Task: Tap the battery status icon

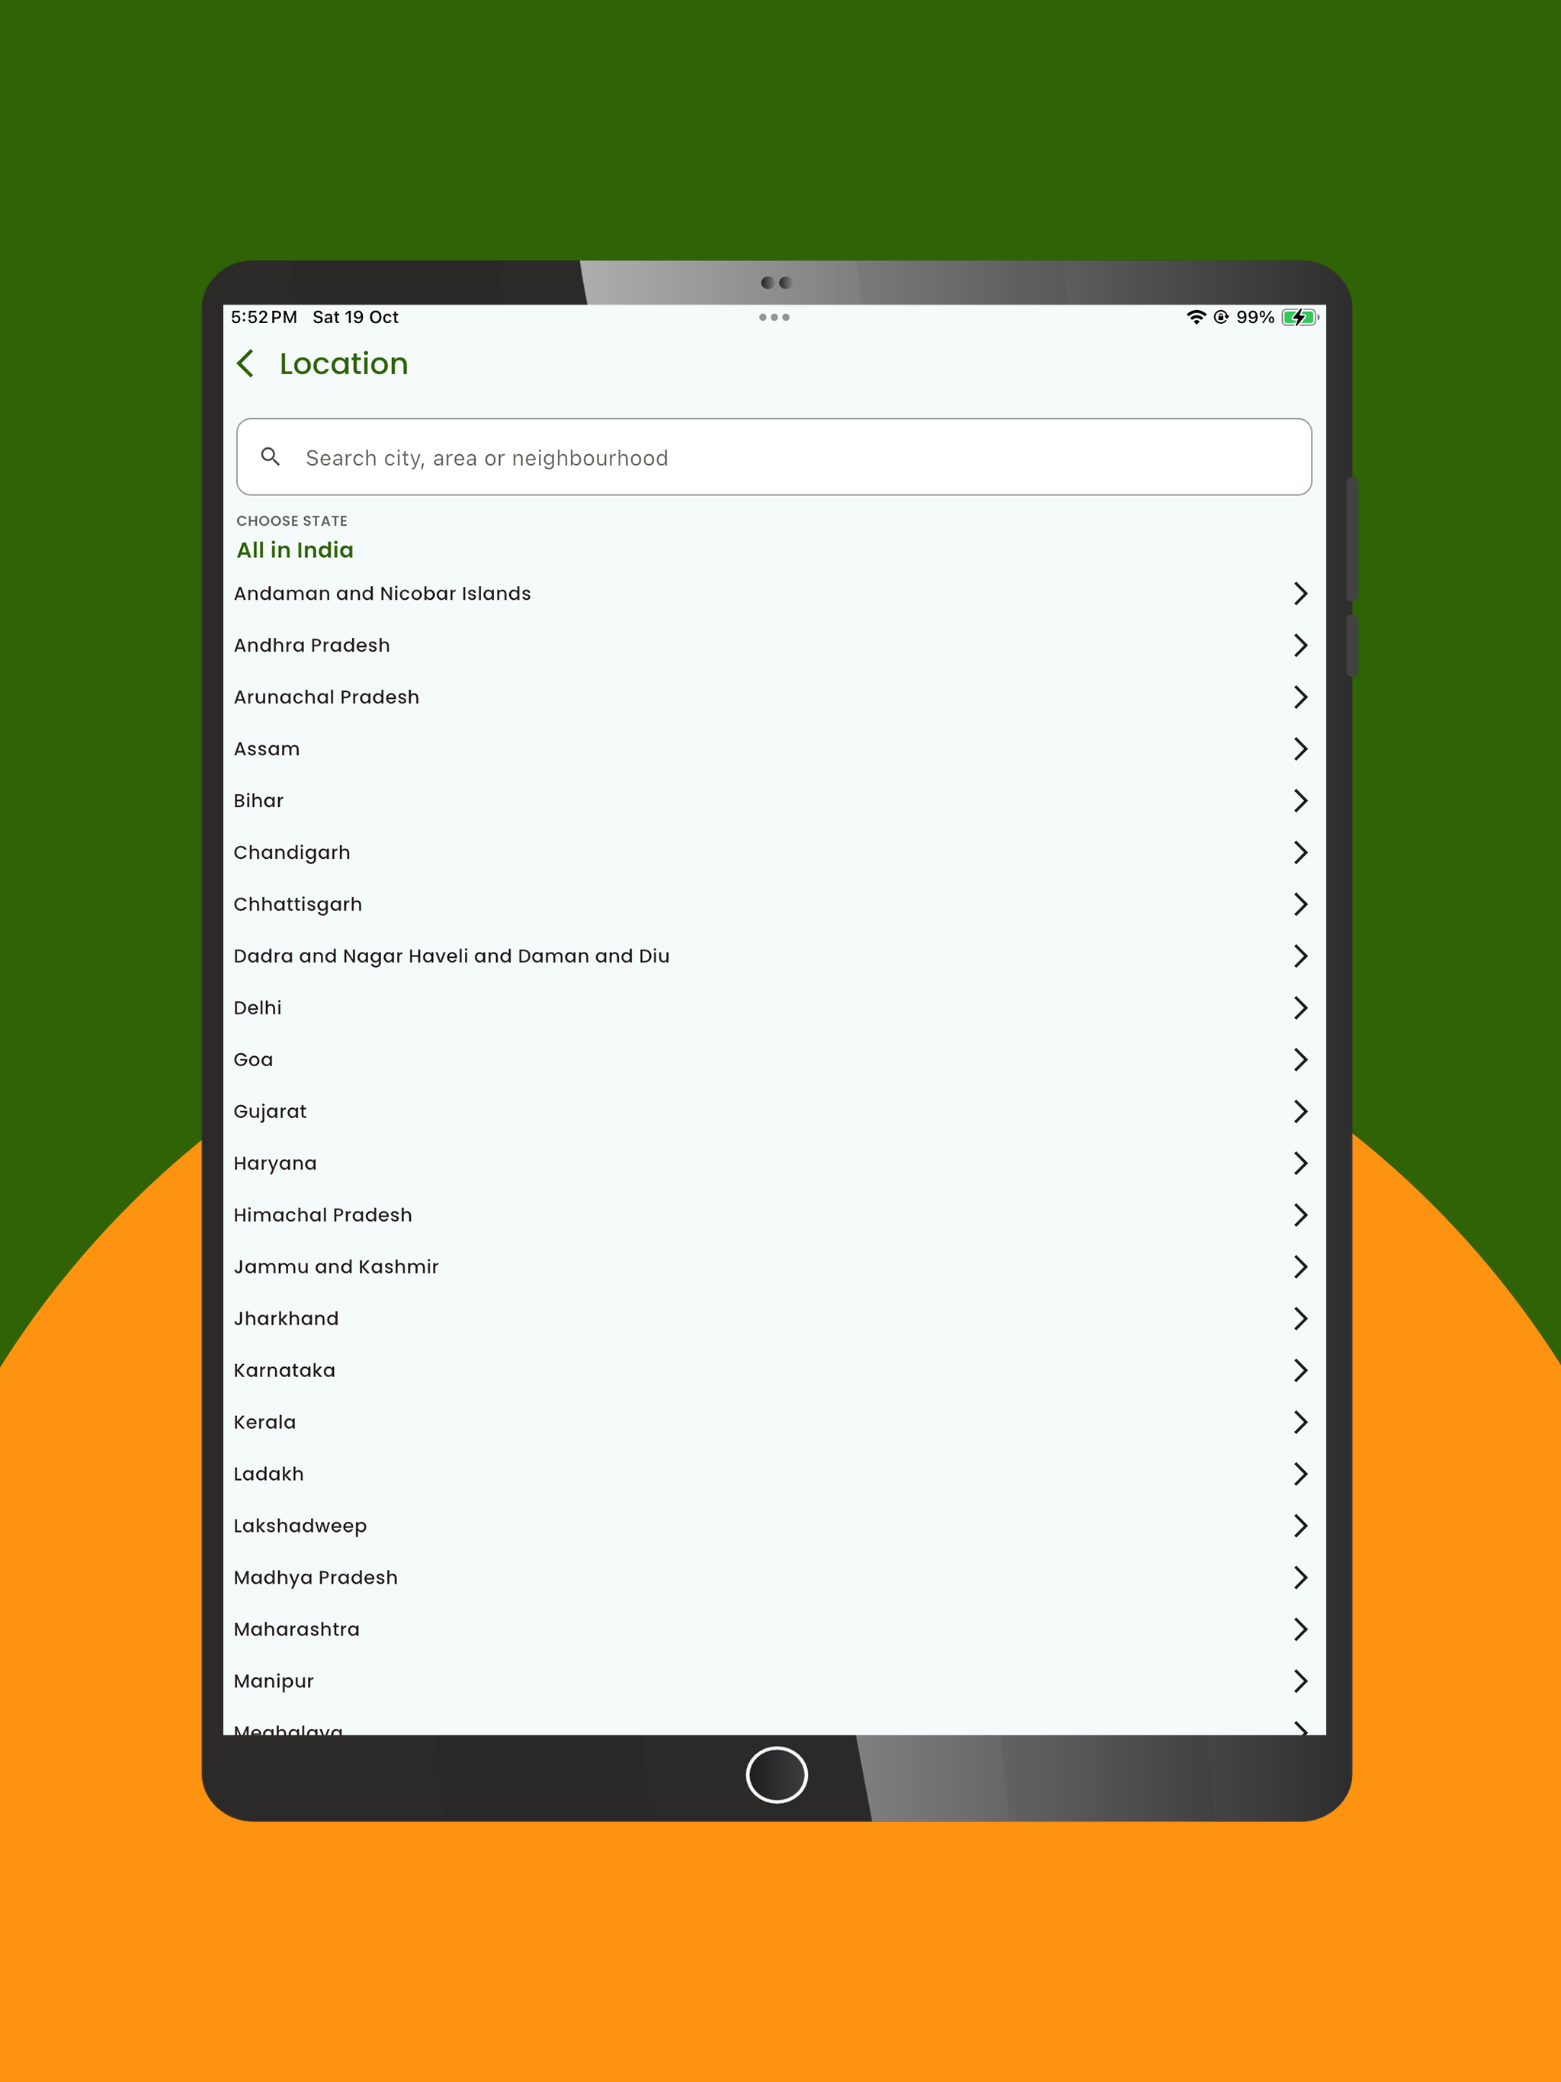Action: (1300, 317)
